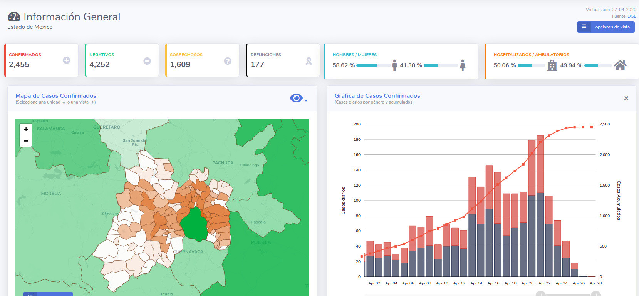Click the CUERNAVACA label on the map
This screenshot has height=296, width=639.
click(188, 252)
